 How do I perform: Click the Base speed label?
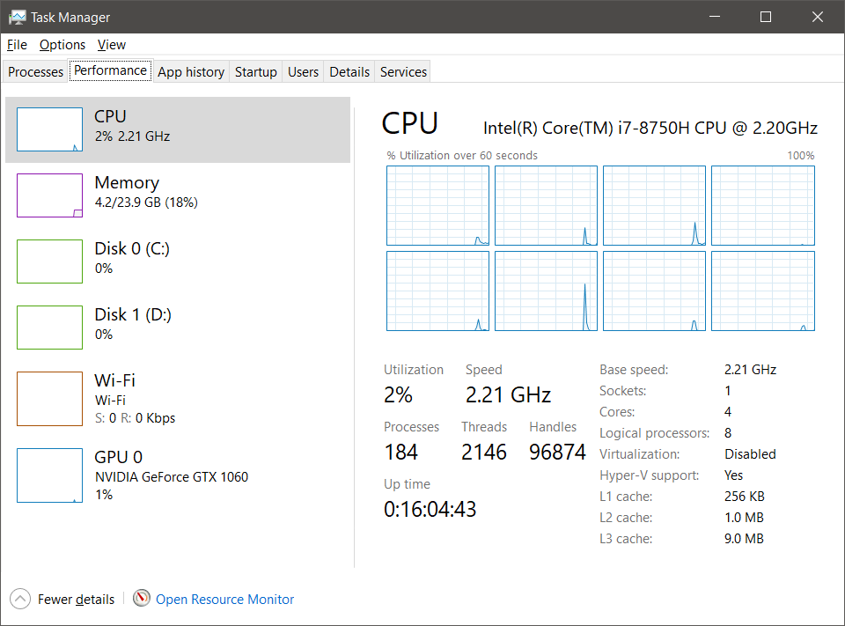[x=634, y=369]
